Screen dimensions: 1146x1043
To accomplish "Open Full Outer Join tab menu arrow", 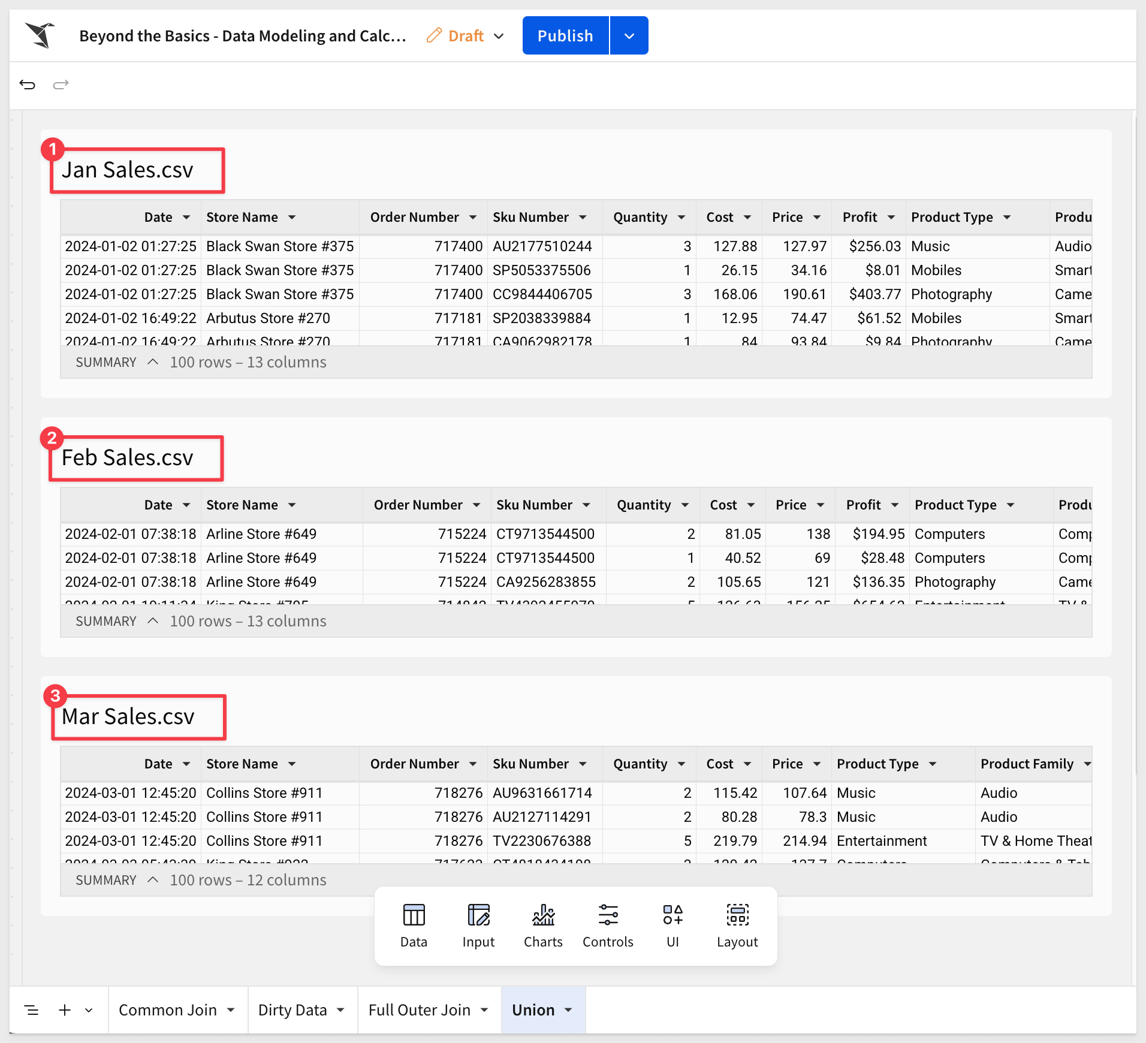I will point(484,1010).
